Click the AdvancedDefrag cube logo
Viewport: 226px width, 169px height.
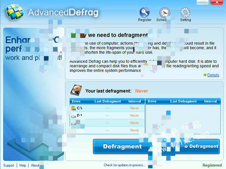[15, 12]
